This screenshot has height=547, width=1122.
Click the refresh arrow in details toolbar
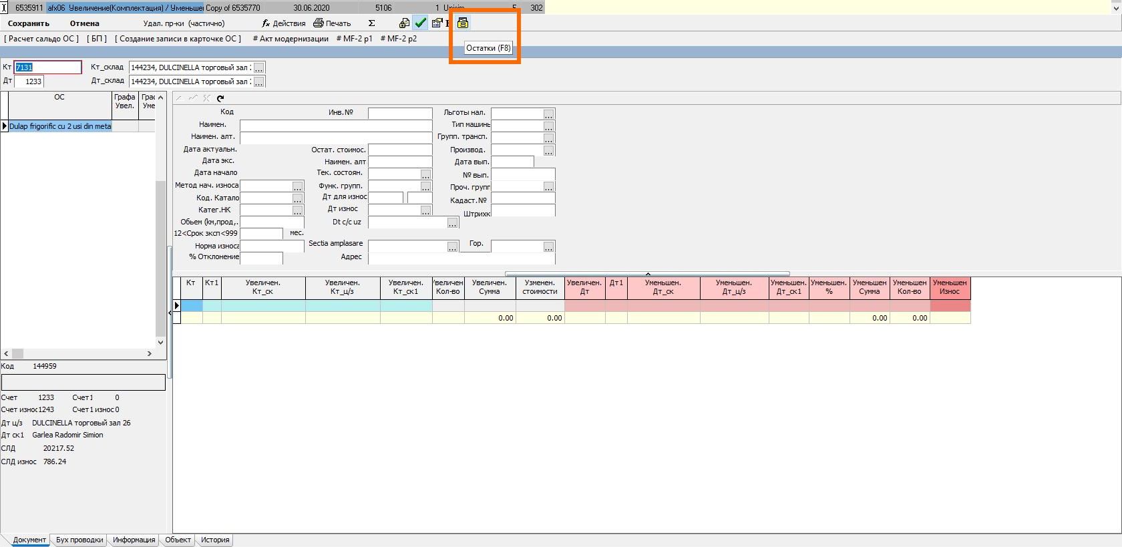tap(220, 98)
